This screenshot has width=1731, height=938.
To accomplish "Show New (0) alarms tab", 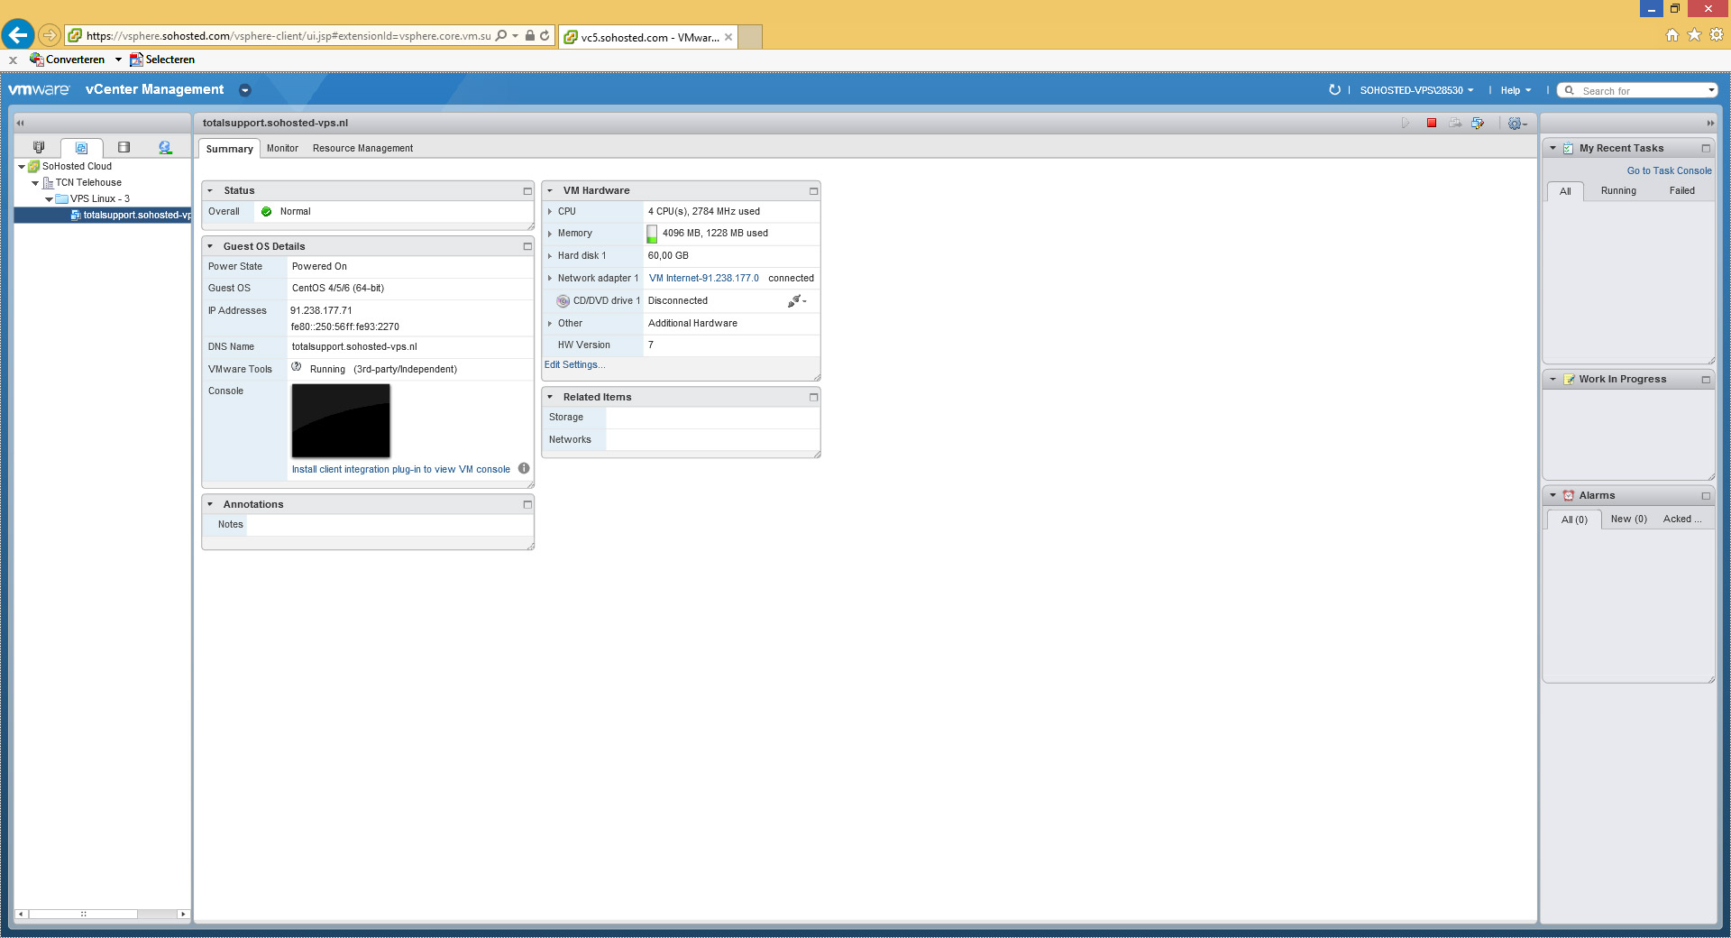I will (x=1628, y=519).
